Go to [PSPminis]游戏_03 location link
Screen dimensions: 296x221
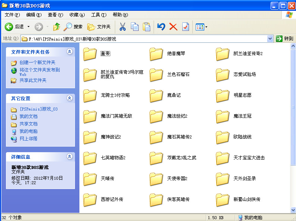[x=38, y=109]
